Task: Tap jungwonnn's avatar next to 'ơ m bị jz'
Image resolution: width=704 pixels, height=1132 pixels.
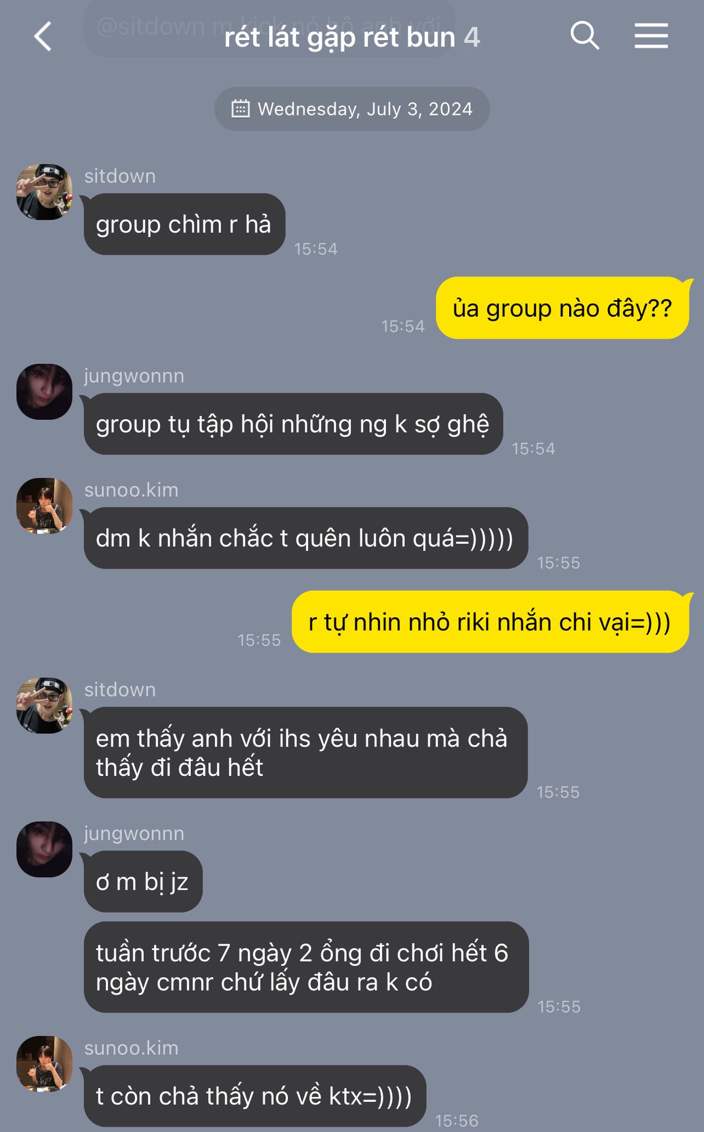Action: click(44, 850)
